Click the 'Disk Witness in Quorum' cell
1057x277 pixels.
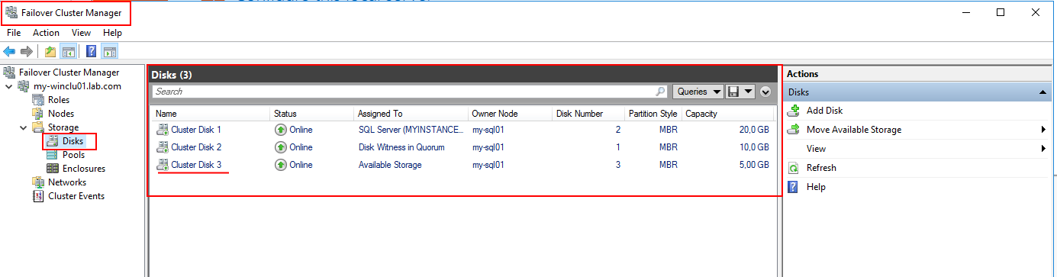click(x=401, y=147)
